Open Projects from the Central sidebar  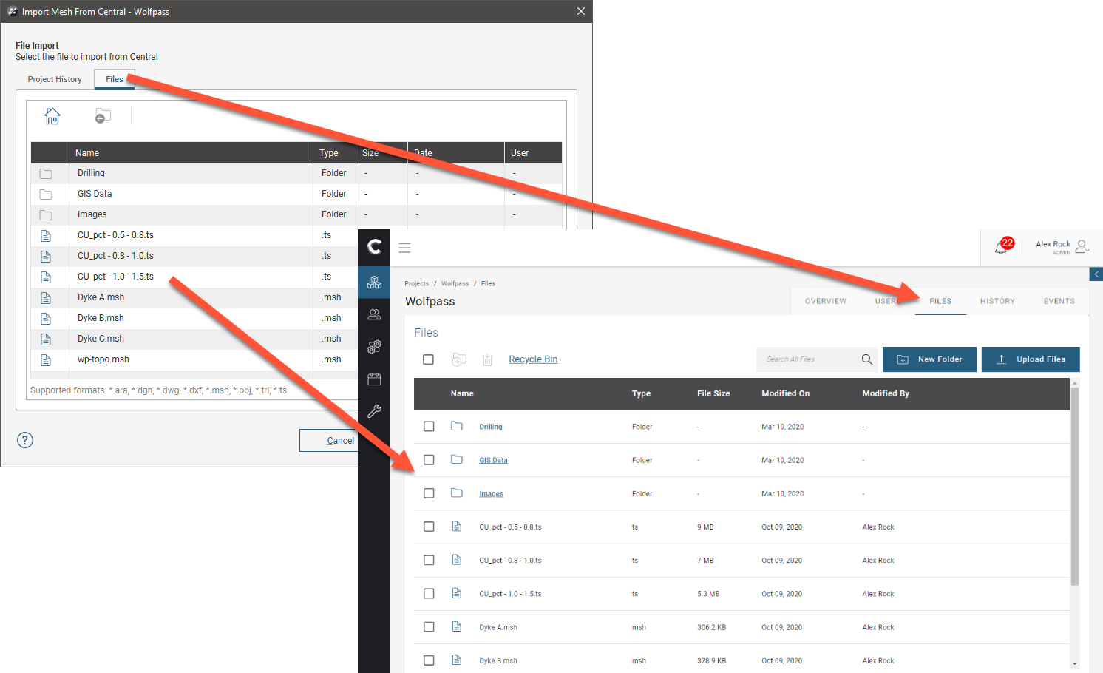[x=374, y=282]
